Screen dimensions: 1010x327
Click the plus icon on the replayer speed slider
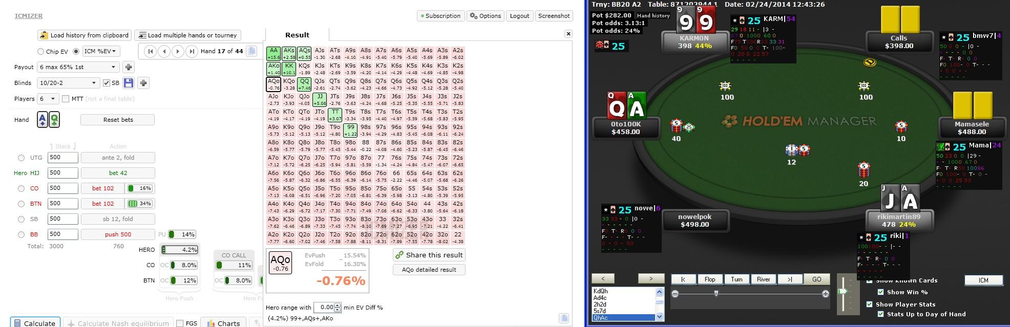point(825,294)
